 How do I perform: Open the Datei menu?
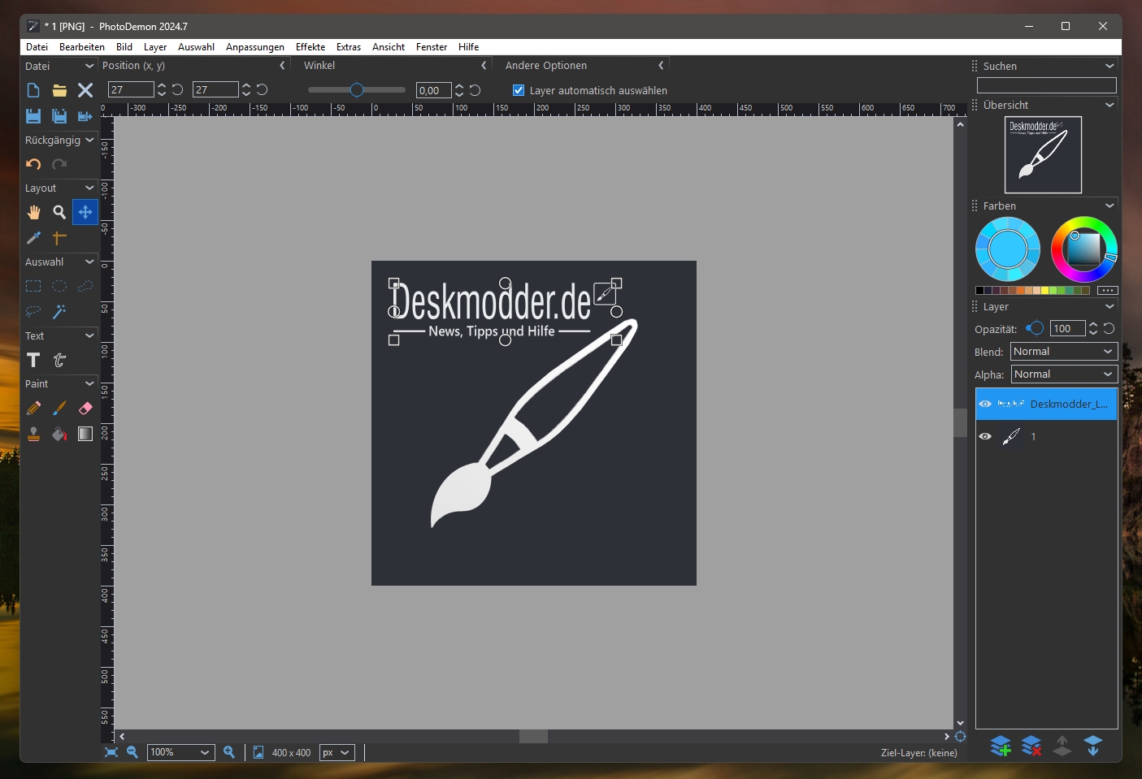coord(37,47)
